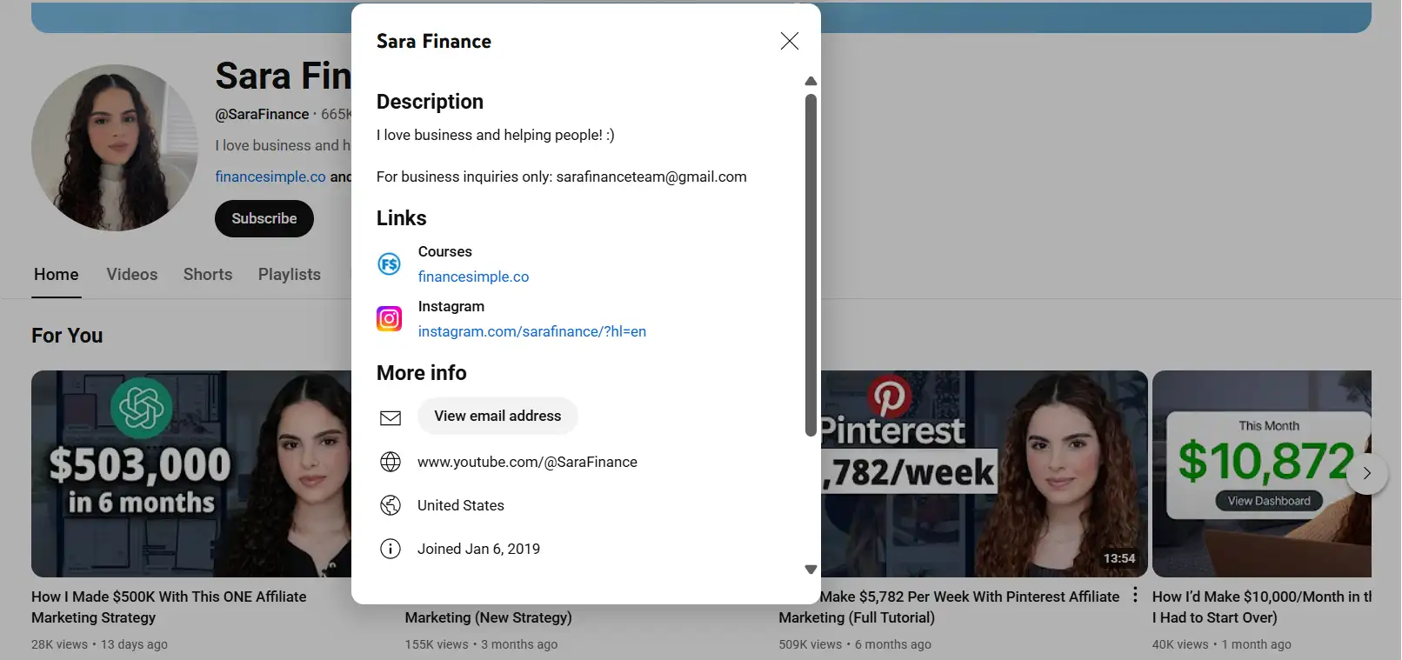Click the envelope email icon
1402x660 pixels.
391,417
